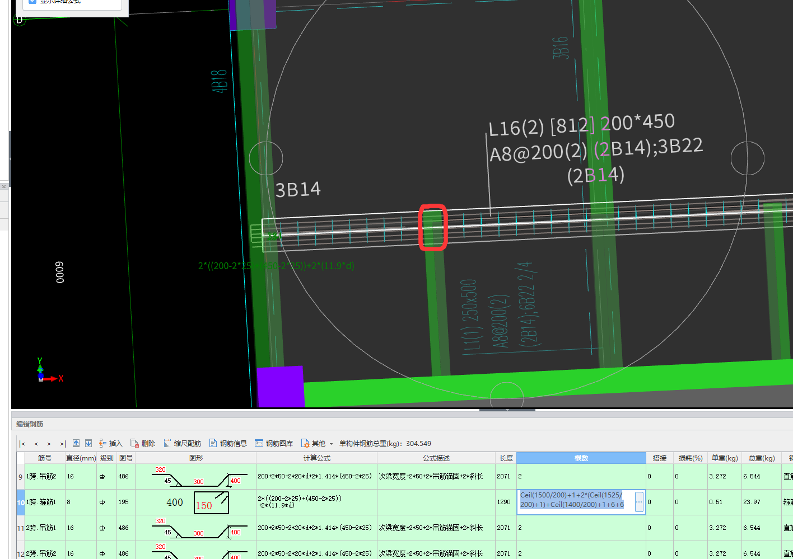Click the 4B18 vertical beam annotation

click(219, 81)
